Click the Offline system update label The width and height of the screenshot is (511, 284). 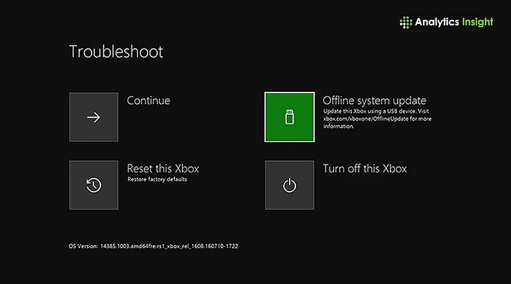[375, 101]
